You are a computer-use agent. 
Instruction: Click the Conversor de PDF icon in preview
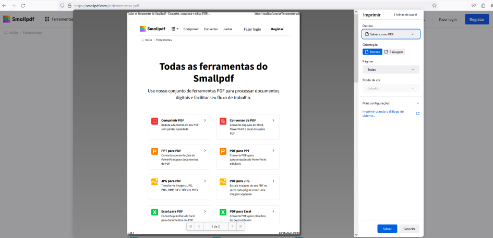(223, 121)
